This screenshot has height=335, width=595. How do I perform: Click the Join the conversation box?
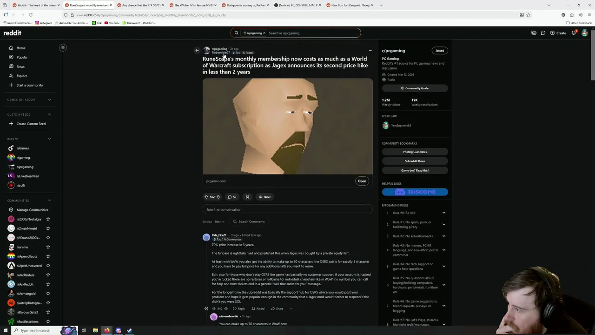[x=287, y=209]
